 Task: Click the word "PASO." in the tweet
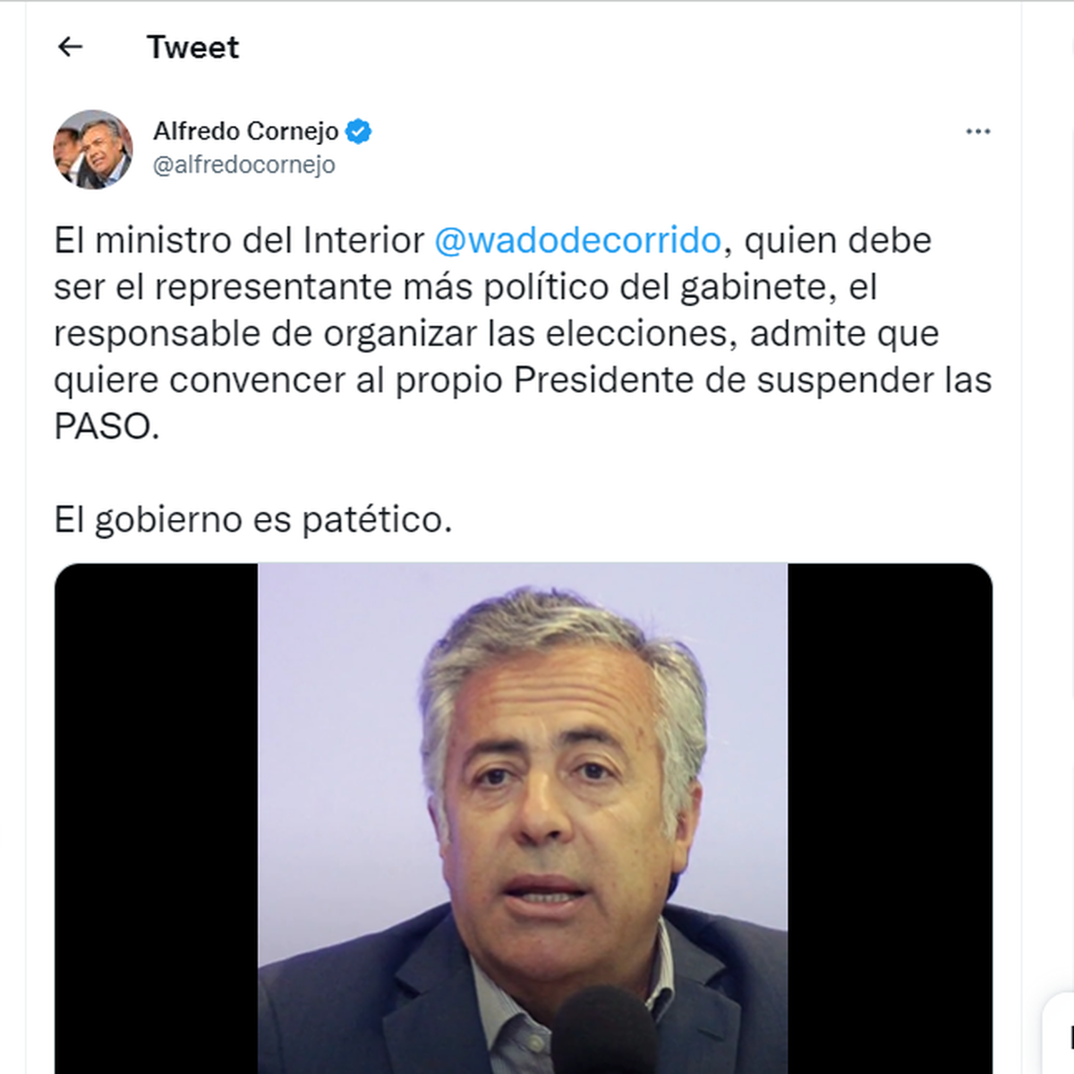pyautogui.click(x=107, y=426)
